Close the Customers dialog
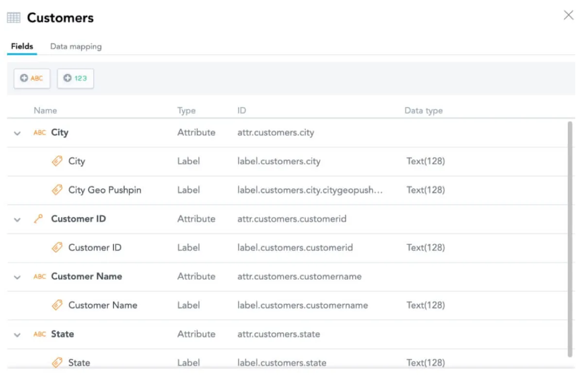Viewport: 583px width, 379px height. (x=568, y=16)
